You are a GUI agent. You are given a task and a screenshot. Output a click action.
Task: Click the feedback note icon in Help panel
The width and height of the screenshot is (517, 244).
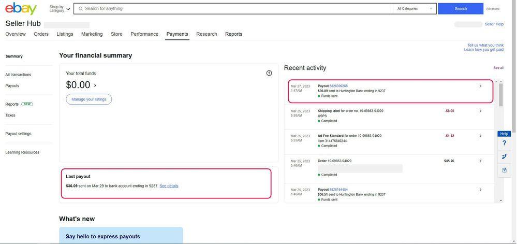click(x=504, y=170)
